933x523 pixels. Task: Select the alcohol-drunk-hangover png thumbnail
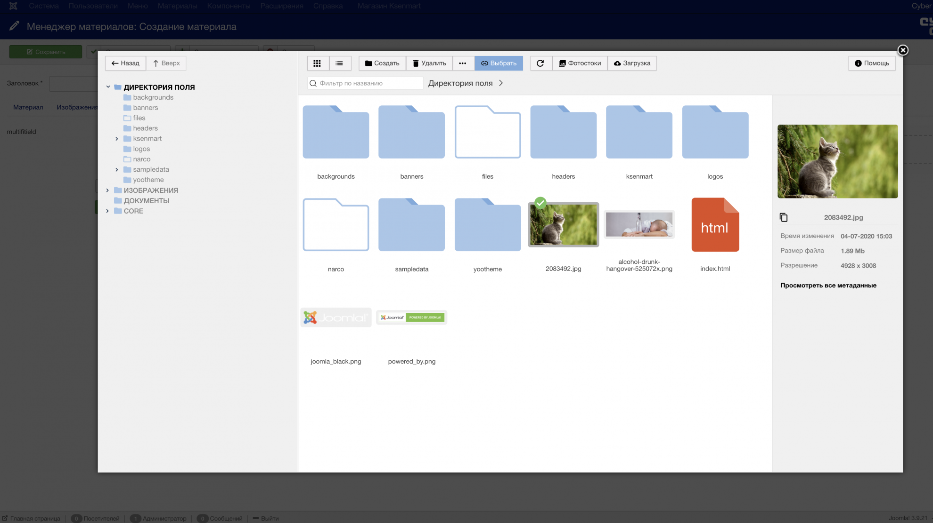pos(639,224)
